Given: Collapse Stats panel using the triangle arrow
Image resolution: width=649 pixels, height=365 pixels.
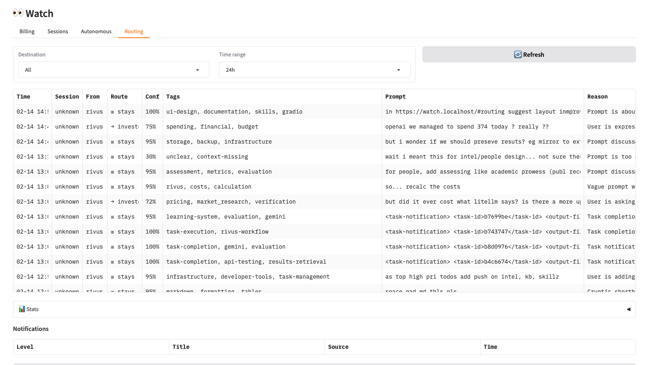Looking at the screenshot, I should point(628,309).
